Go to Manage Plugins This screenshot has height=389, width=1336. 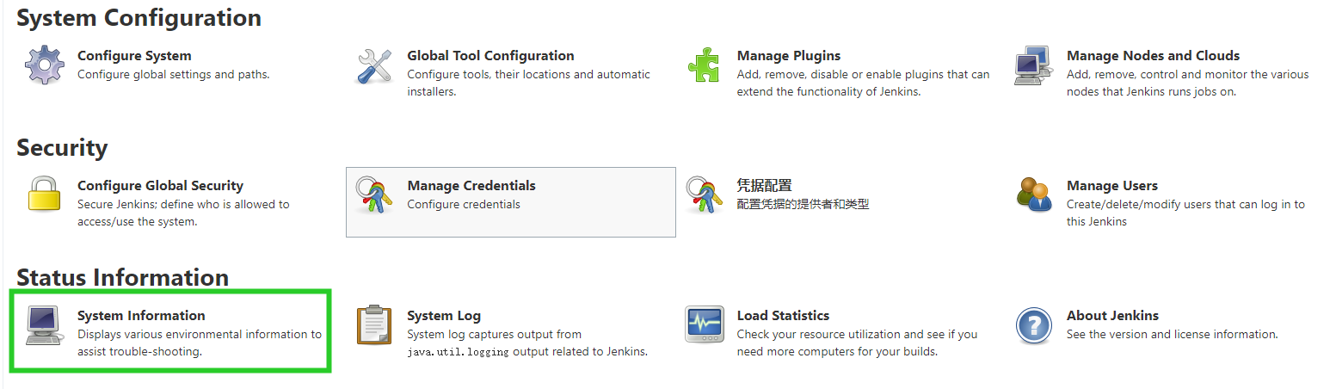click(x=789, y=56)
